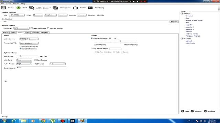
Task: Open the Tools menu
Action: coord(8,4)
